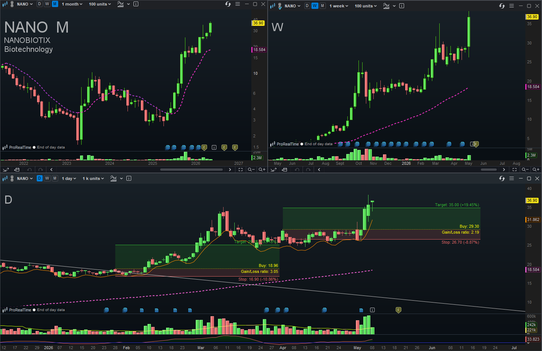Undo last action in weekly chart

click(297, 169)
